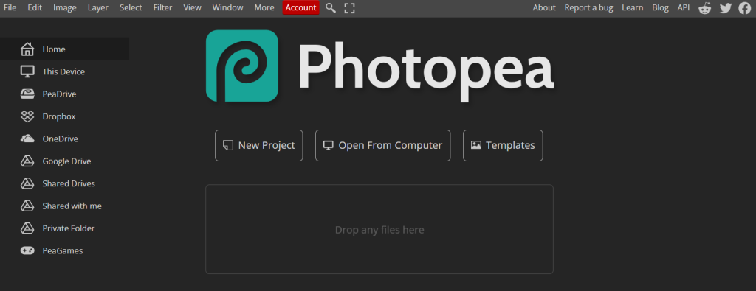The width and height of the screenshot is (756, 291).
Task: Select OneDrive label in sidebar
Action: click(61, 139)
